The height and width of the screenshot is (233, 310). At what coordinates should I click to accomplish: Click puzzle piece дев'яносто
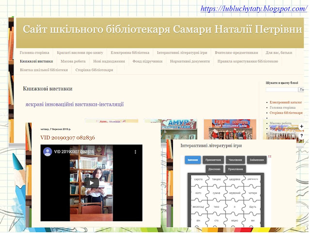click(x=253, y=179)
